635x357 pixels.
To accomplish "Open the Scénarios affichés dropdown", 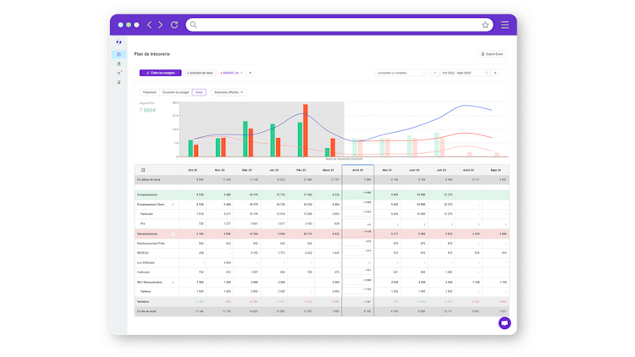I will click(229, 92).
